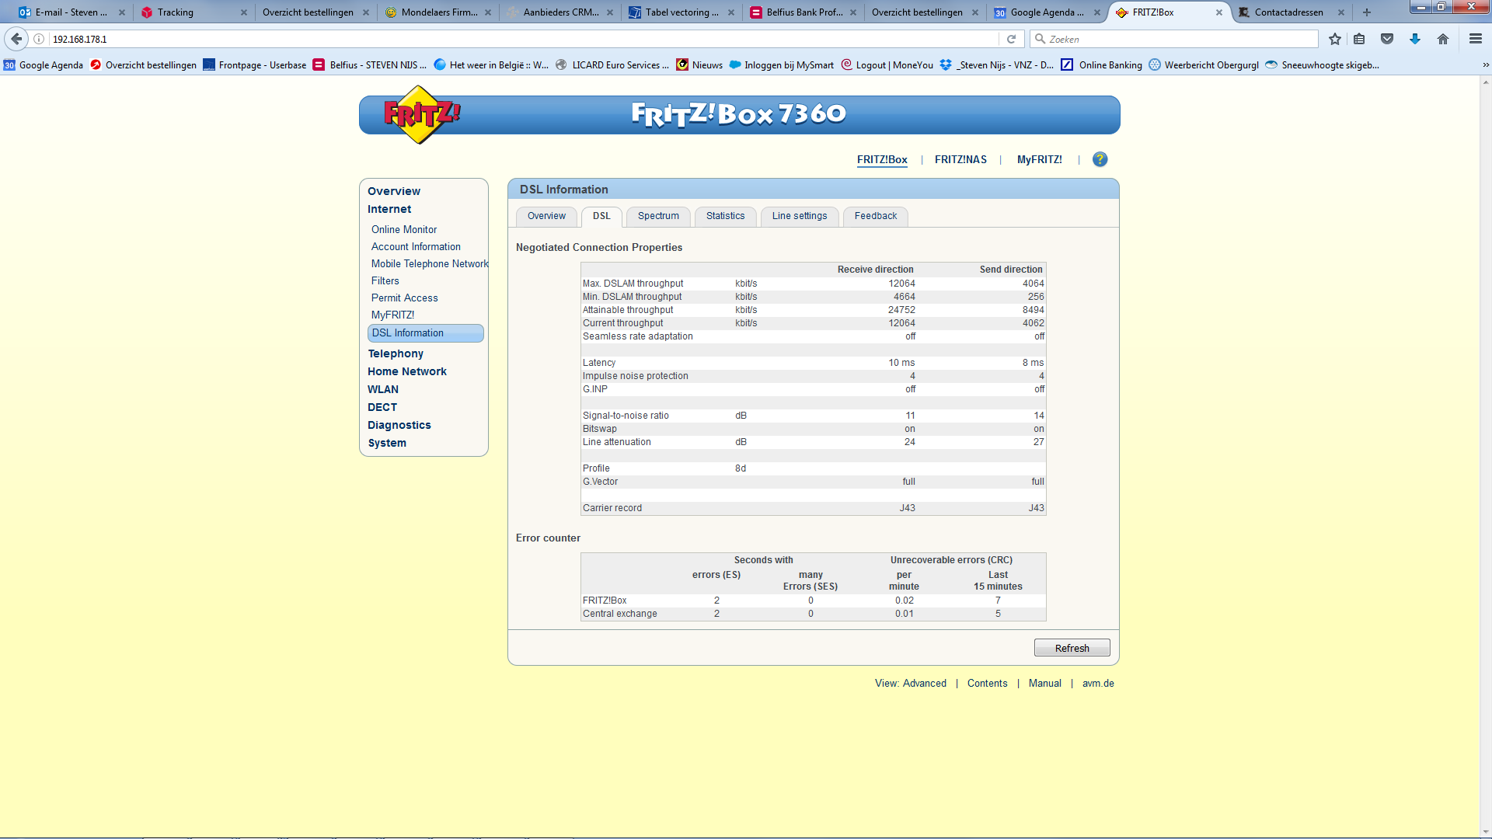The height and width of the screenshot is (839, 1492).
Task: Expand the Home Network menu section
Action: point(407,371)
